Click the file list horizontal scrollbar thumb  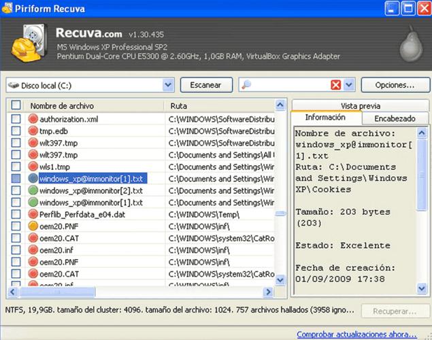[x=57, y=292]
